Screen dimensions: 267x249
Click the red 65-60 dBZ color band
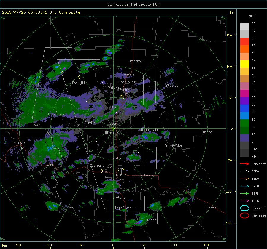pyautogui.click(x=244, y=42)
